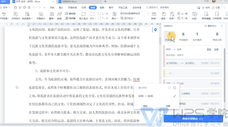The height and width of the screenshot is (127, 228).
Task: Click 替换 in the suggestion popup
Action: (145, 106)
